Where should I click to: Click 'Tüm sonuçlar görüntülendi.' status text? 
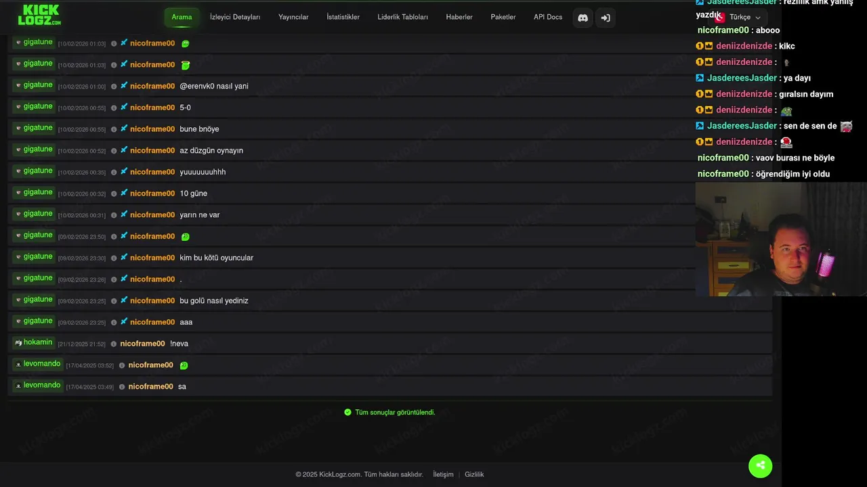click(x=395, y=412)
